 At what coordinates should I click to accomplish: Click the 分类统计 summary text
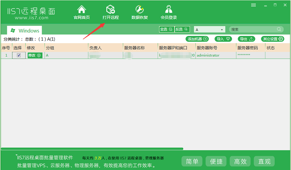tap(29, 39)
